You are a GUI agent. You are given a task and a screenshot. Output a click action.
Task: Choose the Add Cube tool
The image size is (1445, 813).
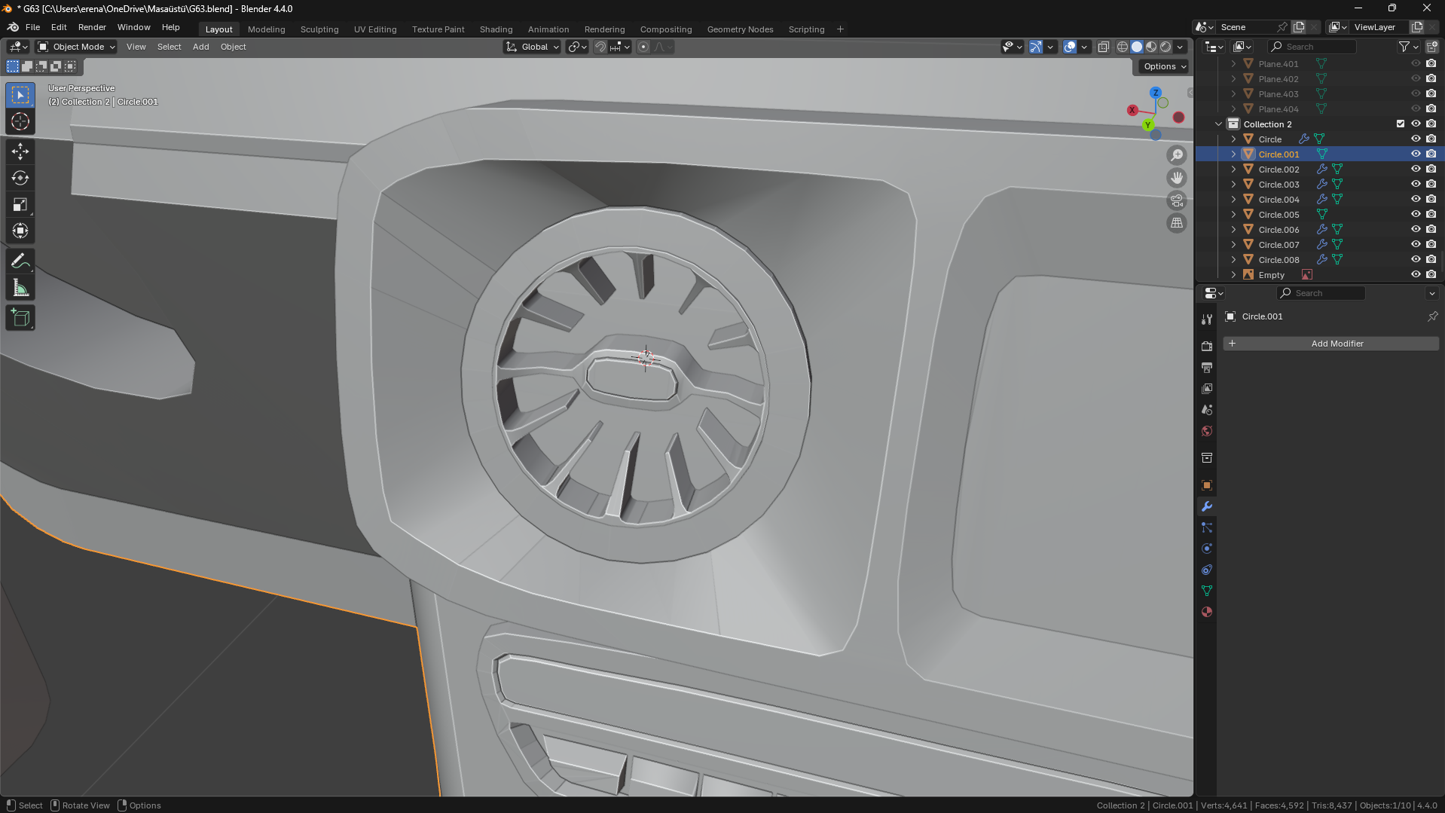(20, 318)
